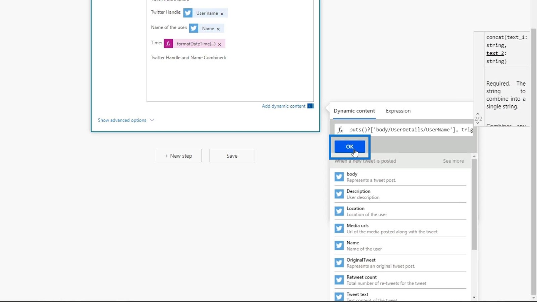
Task: Select the Location Twitter icon
Action: (339, 211)
